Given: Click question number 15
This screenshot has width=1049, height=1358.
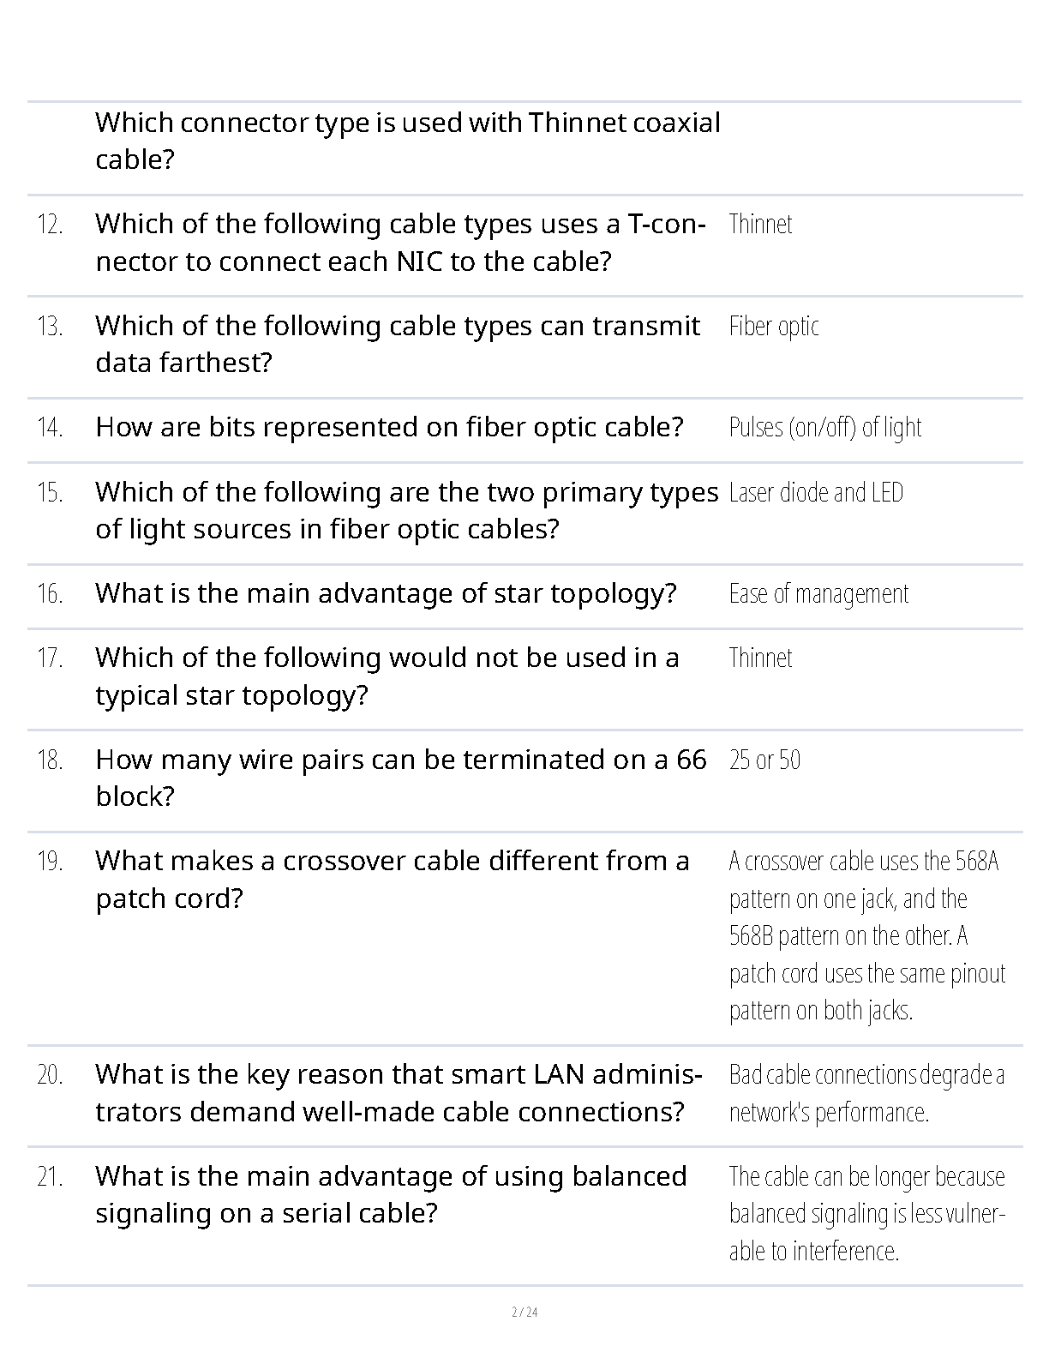Looking at the screenshot, I should [x=51, y=493].
